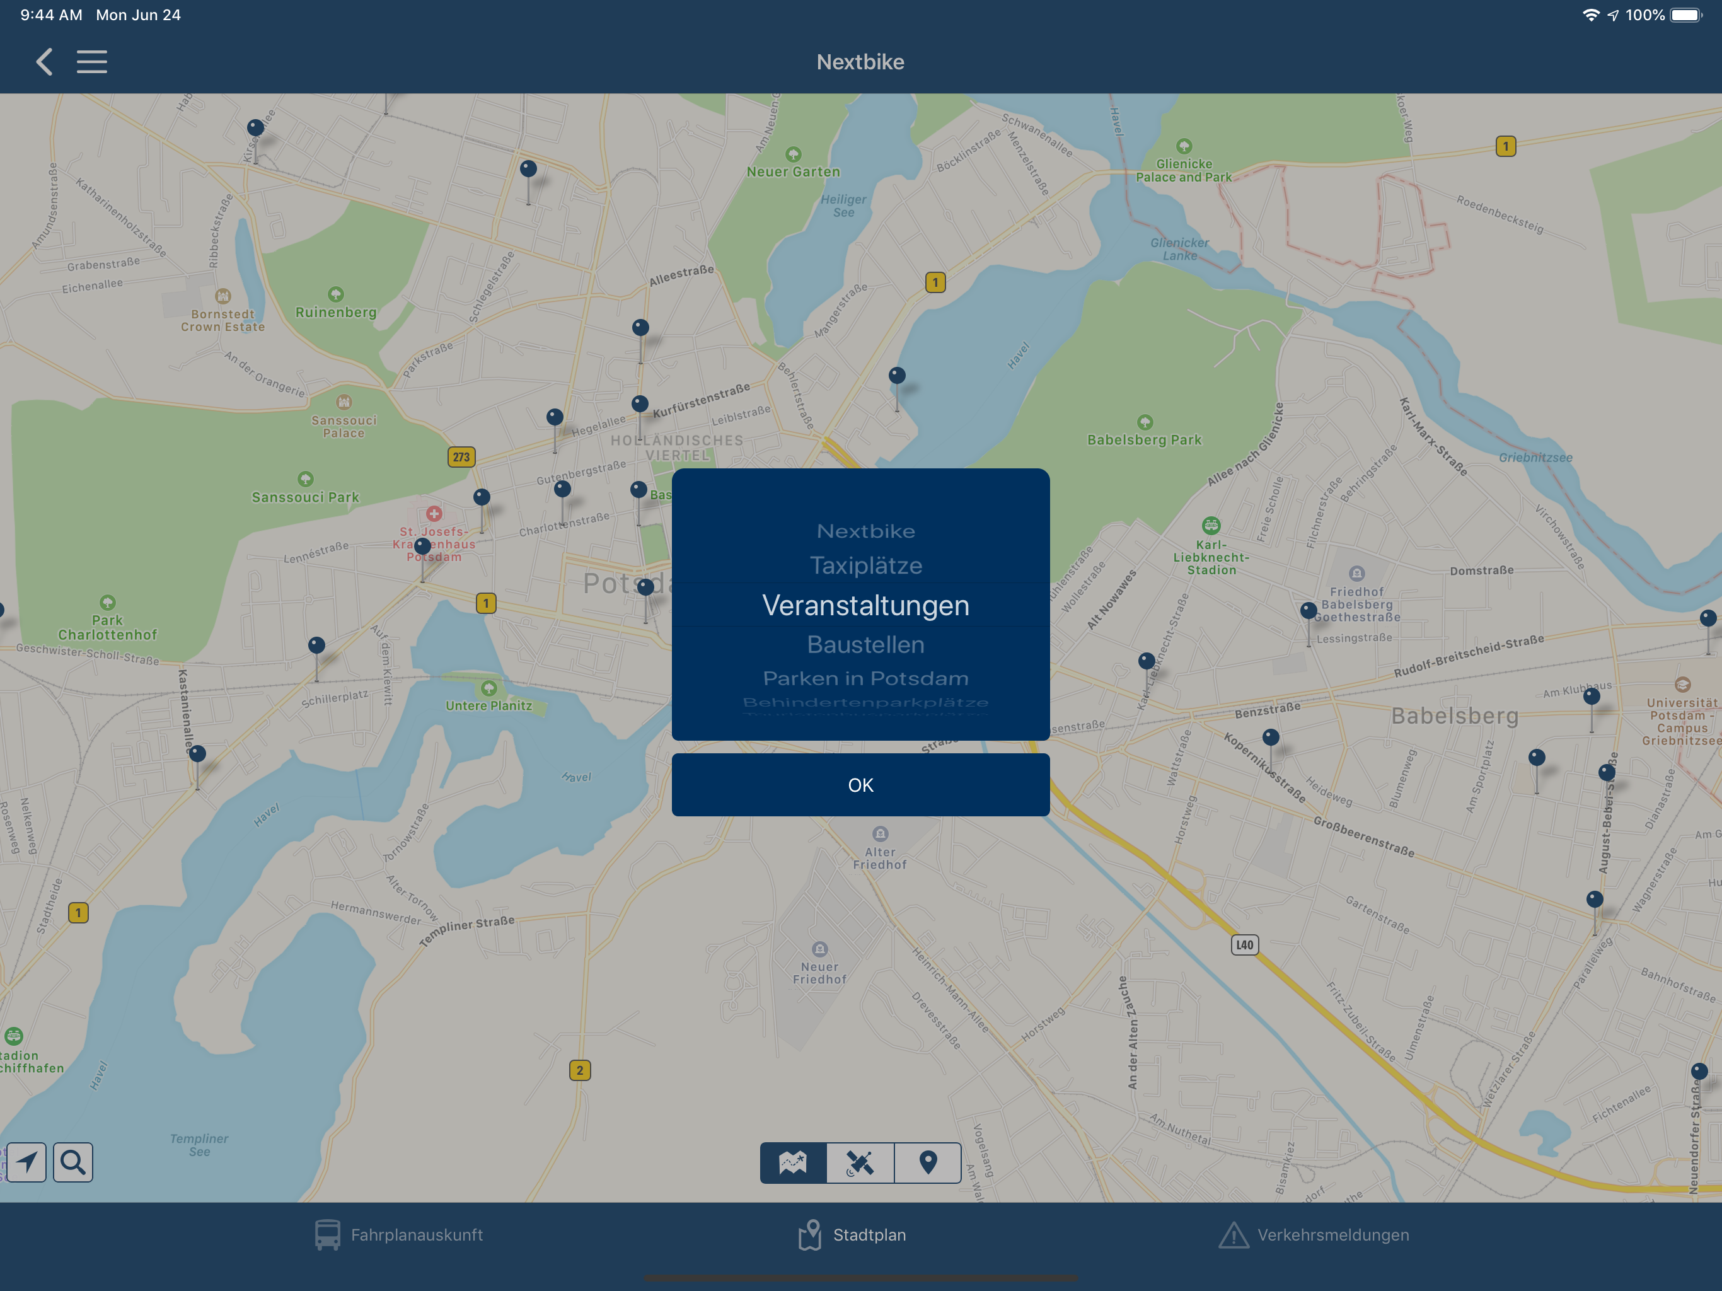
Task: Tap the Griebnitzsee water label
Action: [1536, 457]
